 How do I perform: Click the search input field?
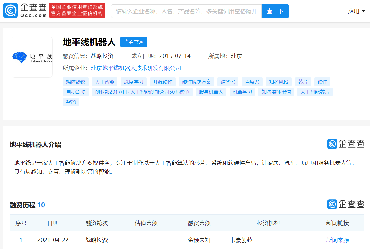[x=186, y=11]
